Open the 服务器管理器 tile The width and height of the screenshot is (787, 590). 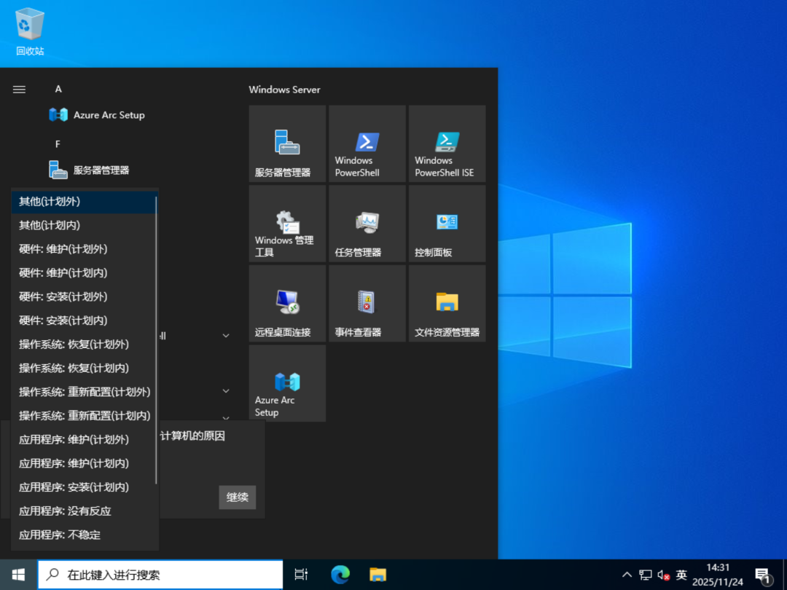[287, 143]
